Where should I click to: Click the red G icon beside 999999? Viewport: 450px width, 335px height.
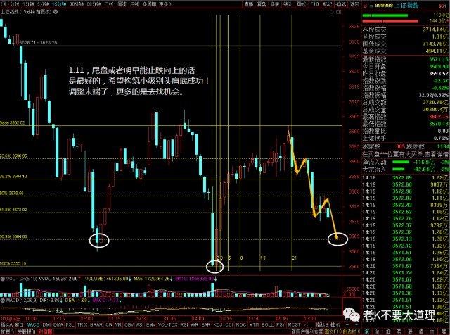click(365, 6)
